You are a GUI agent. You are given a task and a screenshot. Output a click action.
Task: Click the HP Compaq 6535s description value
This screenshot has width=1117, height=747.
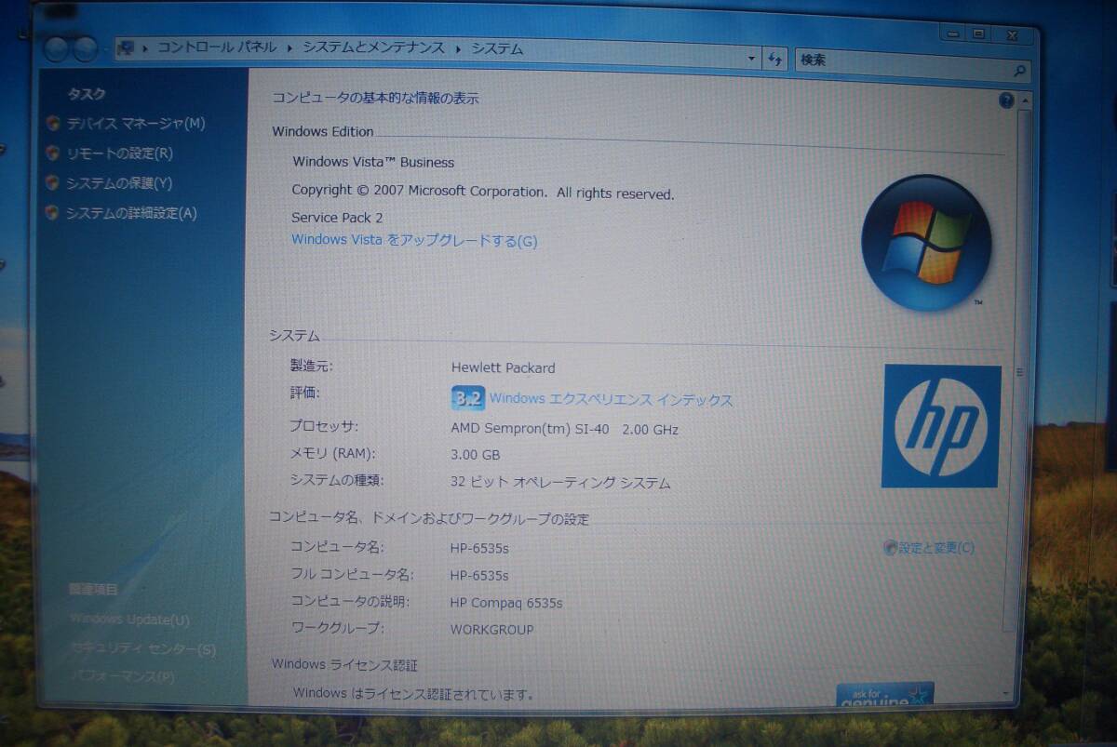point(505,603)
